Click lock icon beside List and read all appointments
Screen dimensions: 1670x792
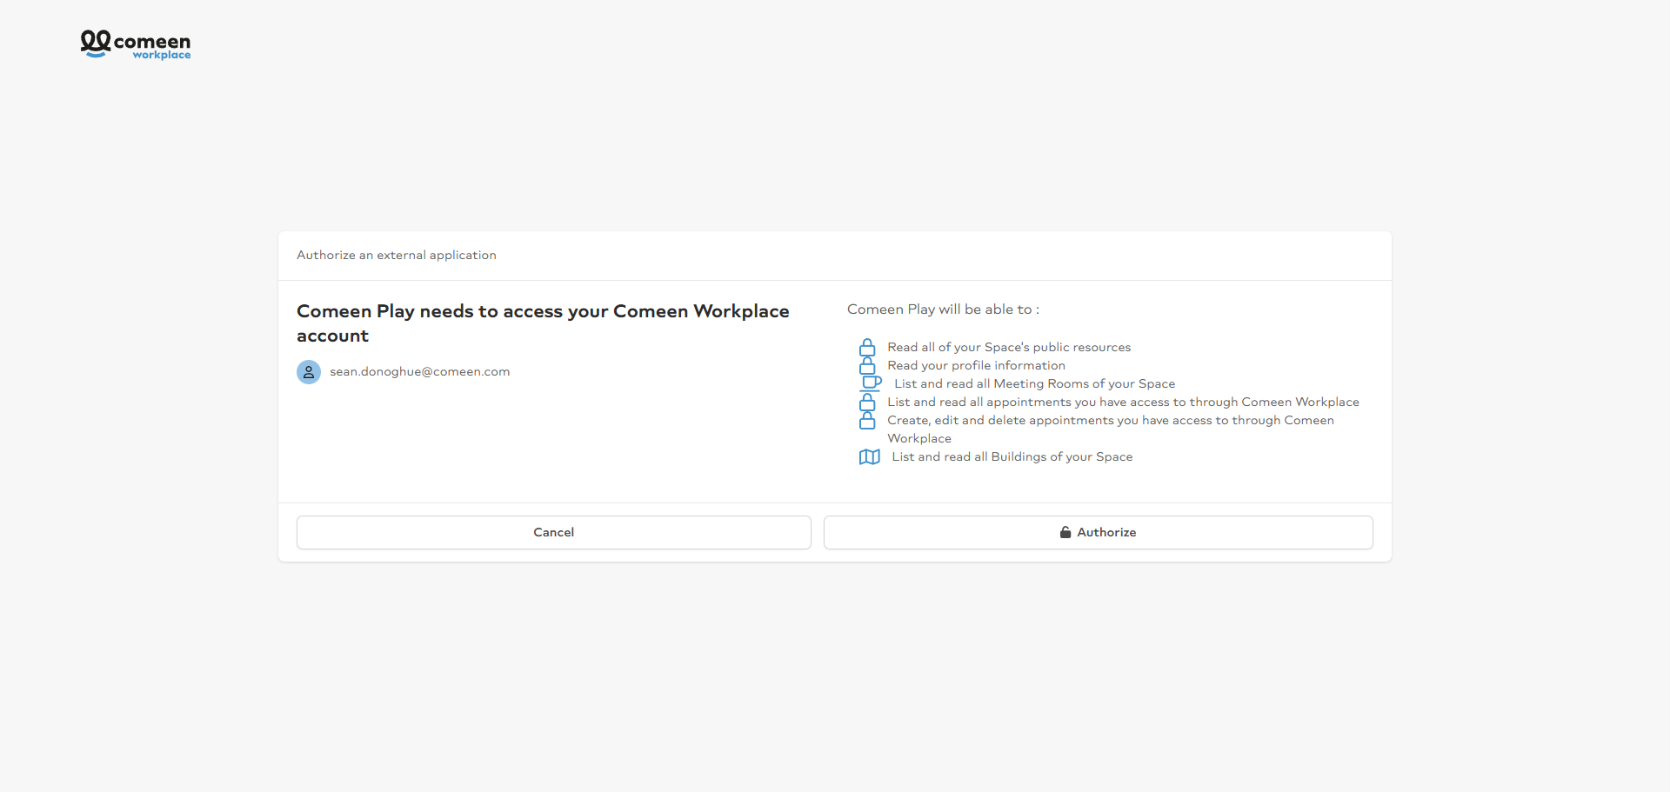pos(867,403)
